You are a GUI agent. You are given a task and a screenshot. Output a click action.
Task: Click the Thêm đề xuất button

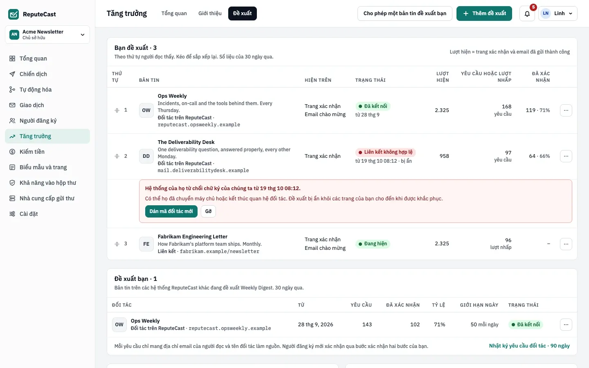coord(484,13)
